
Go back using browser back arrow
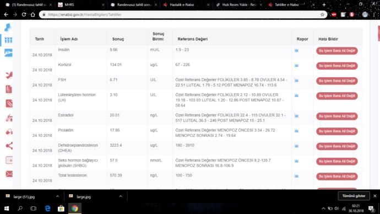(6, 14)
